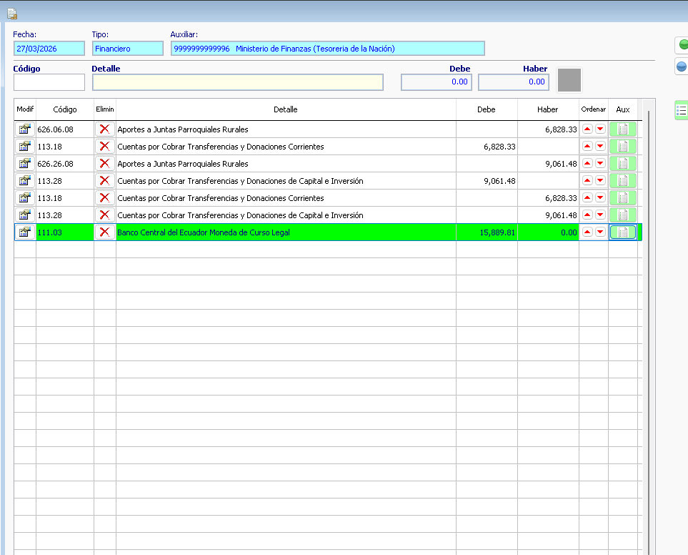Image resolution: width=688 pixels, height=555 pixels.
Task: Move row 626.06.08 down with red arrow
Action: click(x=600, y=129)
